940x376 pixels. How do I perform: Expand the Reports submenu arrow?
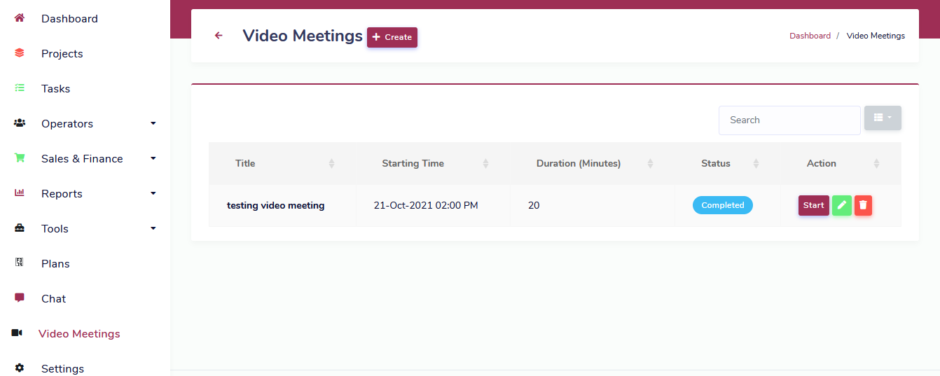(153, 194)
